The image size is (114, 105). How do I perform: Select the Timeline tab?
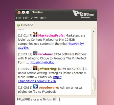[x=25, y=25]
